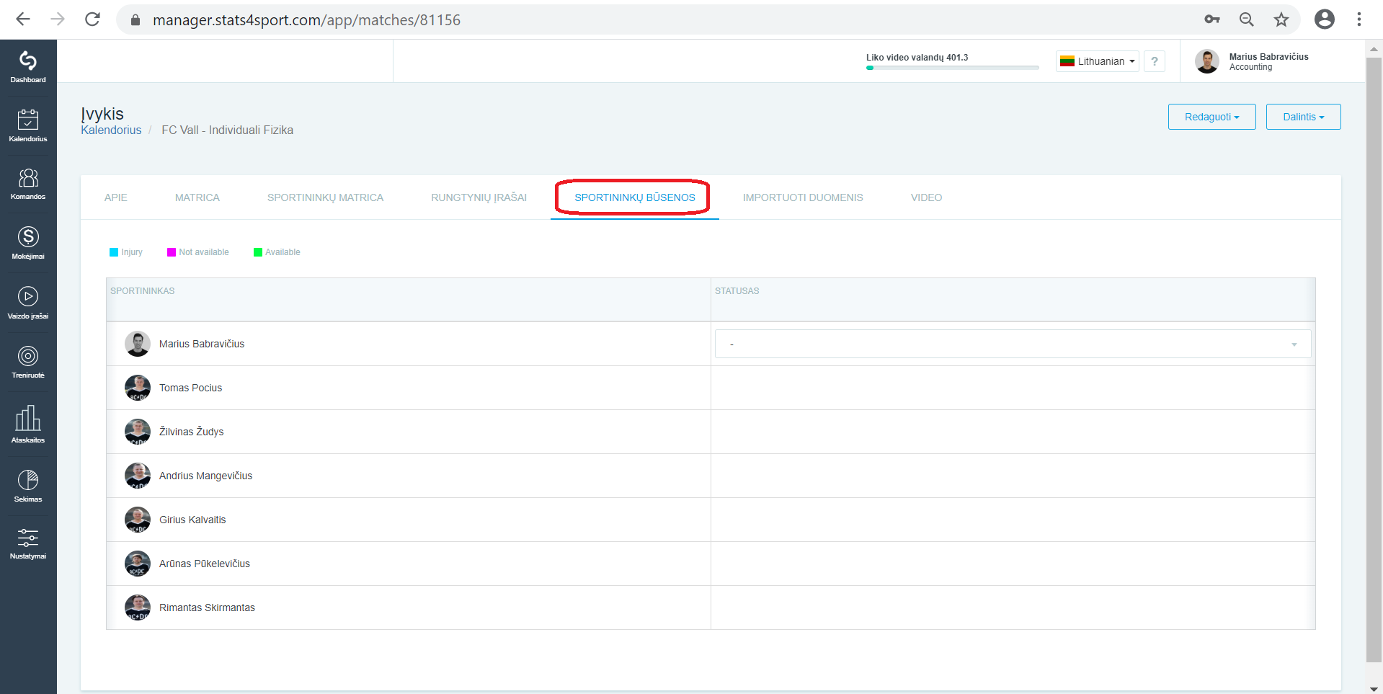Select the Rimantas Skirmantas row

pyautogui.click(x=711, y=608)
